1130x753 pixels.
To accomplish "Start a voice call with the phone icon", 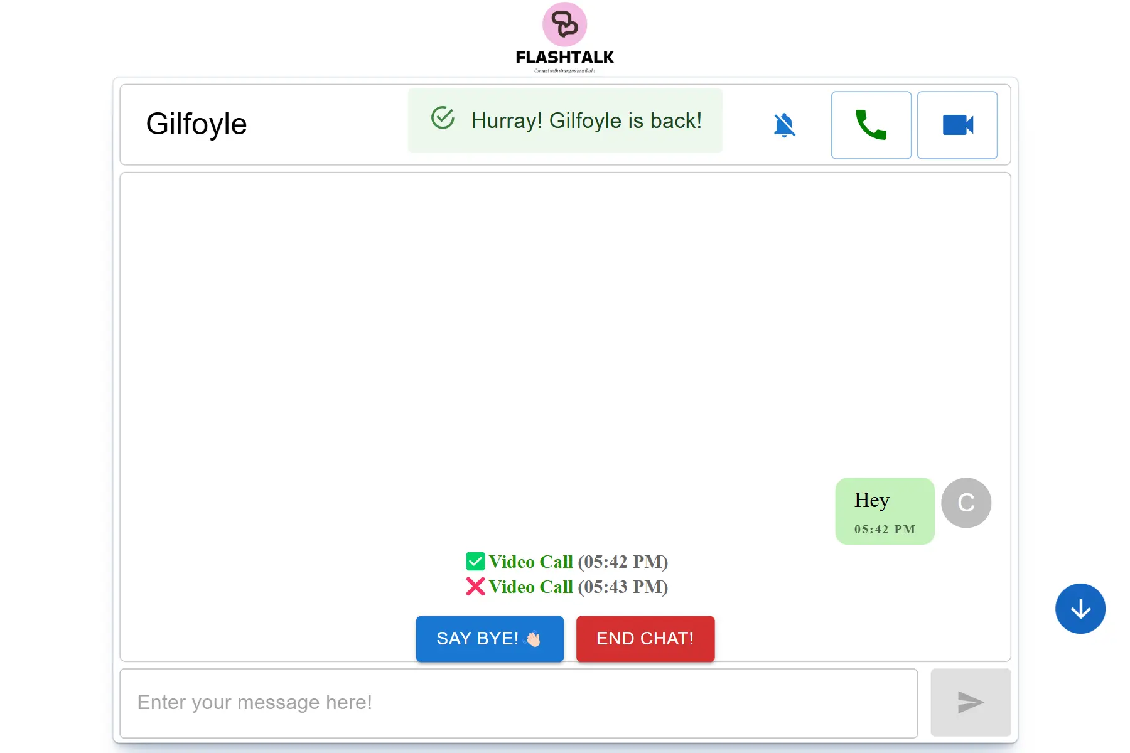I will (871, 125).
